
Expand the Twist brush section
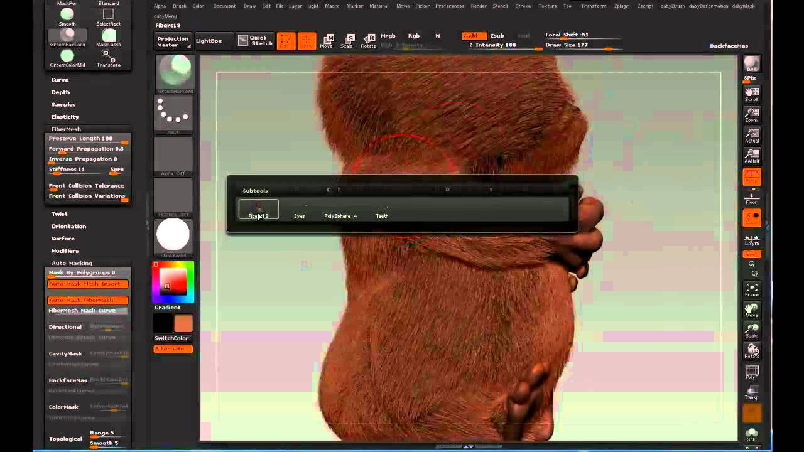pos(60,214)
